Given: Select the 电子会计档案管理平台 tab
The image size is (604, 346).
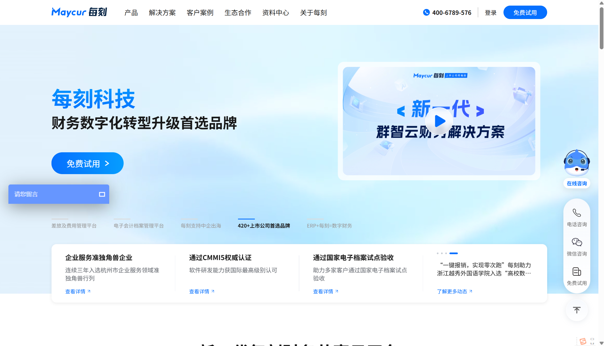Looking at the screenshot, I should (139, 226).
